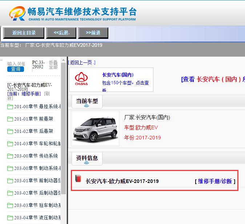Expand tree item 201-03章节 车轮和轮胎

(37, 144)
